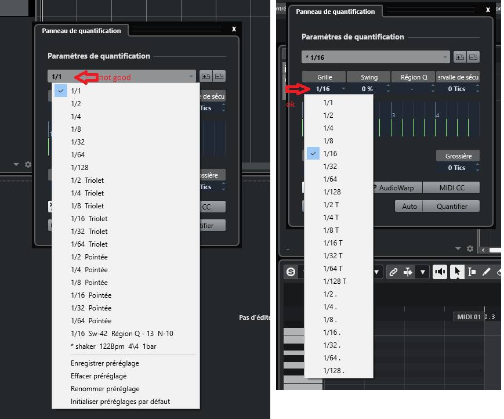Switch to the Swing tab

point(368,76)
